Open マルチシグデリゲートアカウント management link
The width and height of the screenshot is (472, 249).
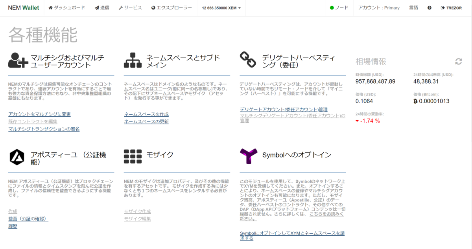tap(292, 118)
